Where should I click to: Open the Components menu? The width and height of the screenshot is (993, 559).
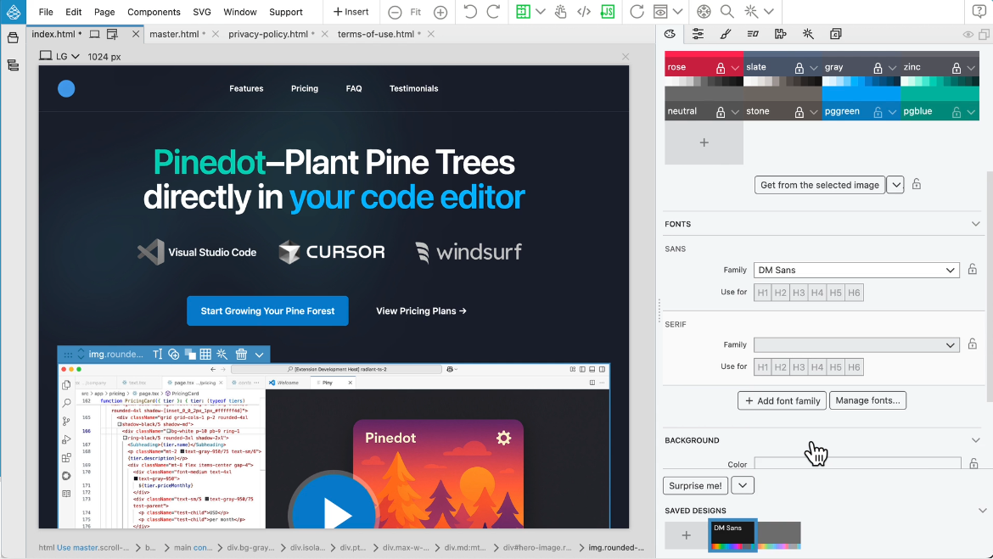click(x=154, y=12)
